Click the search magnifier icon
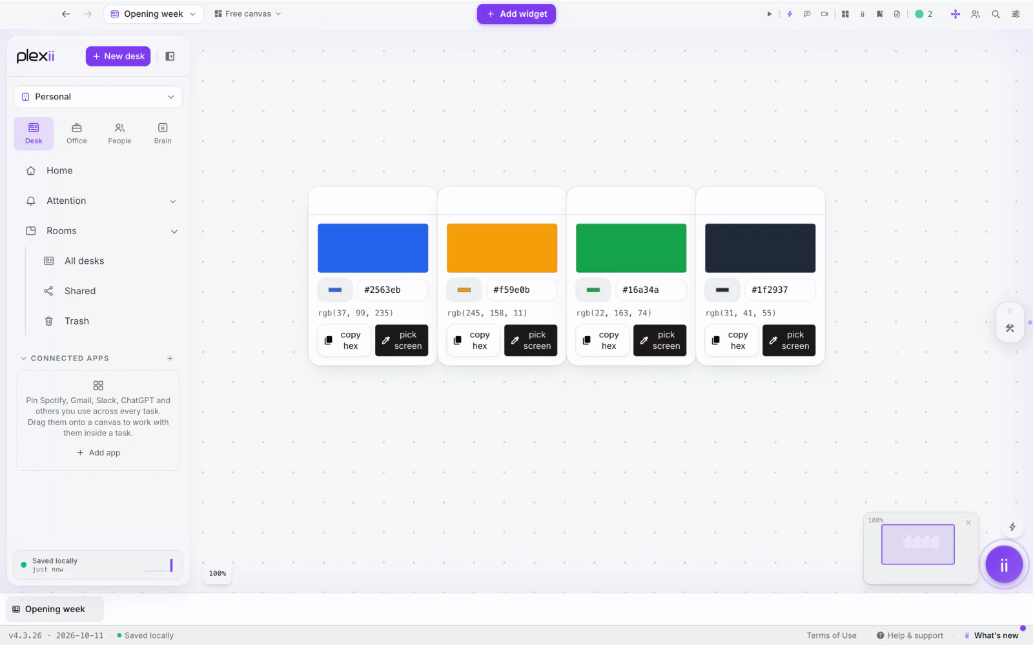The width and height of the screenshot is (1033, 645). tap(996, 14)
